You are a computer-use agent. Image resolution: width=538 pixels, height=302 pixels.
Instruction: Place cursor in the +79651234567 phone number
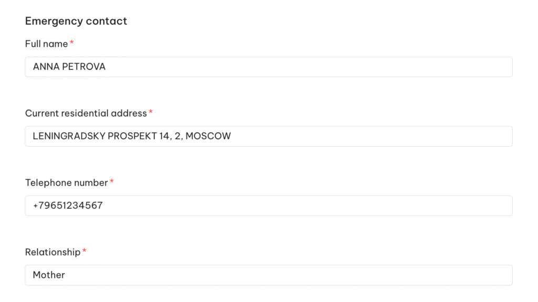tap(68, 206)
